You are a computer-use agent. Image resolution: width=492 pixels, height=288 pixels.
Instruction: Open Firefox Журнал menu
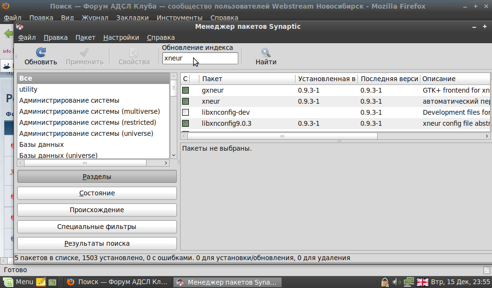[95, 18]
